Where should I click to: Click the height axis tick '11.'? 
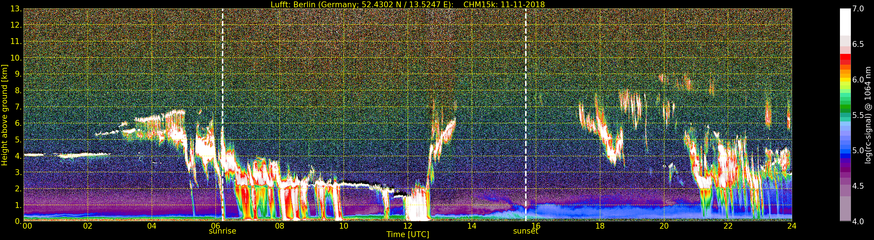pyautogui.click(x=16, y=41)
